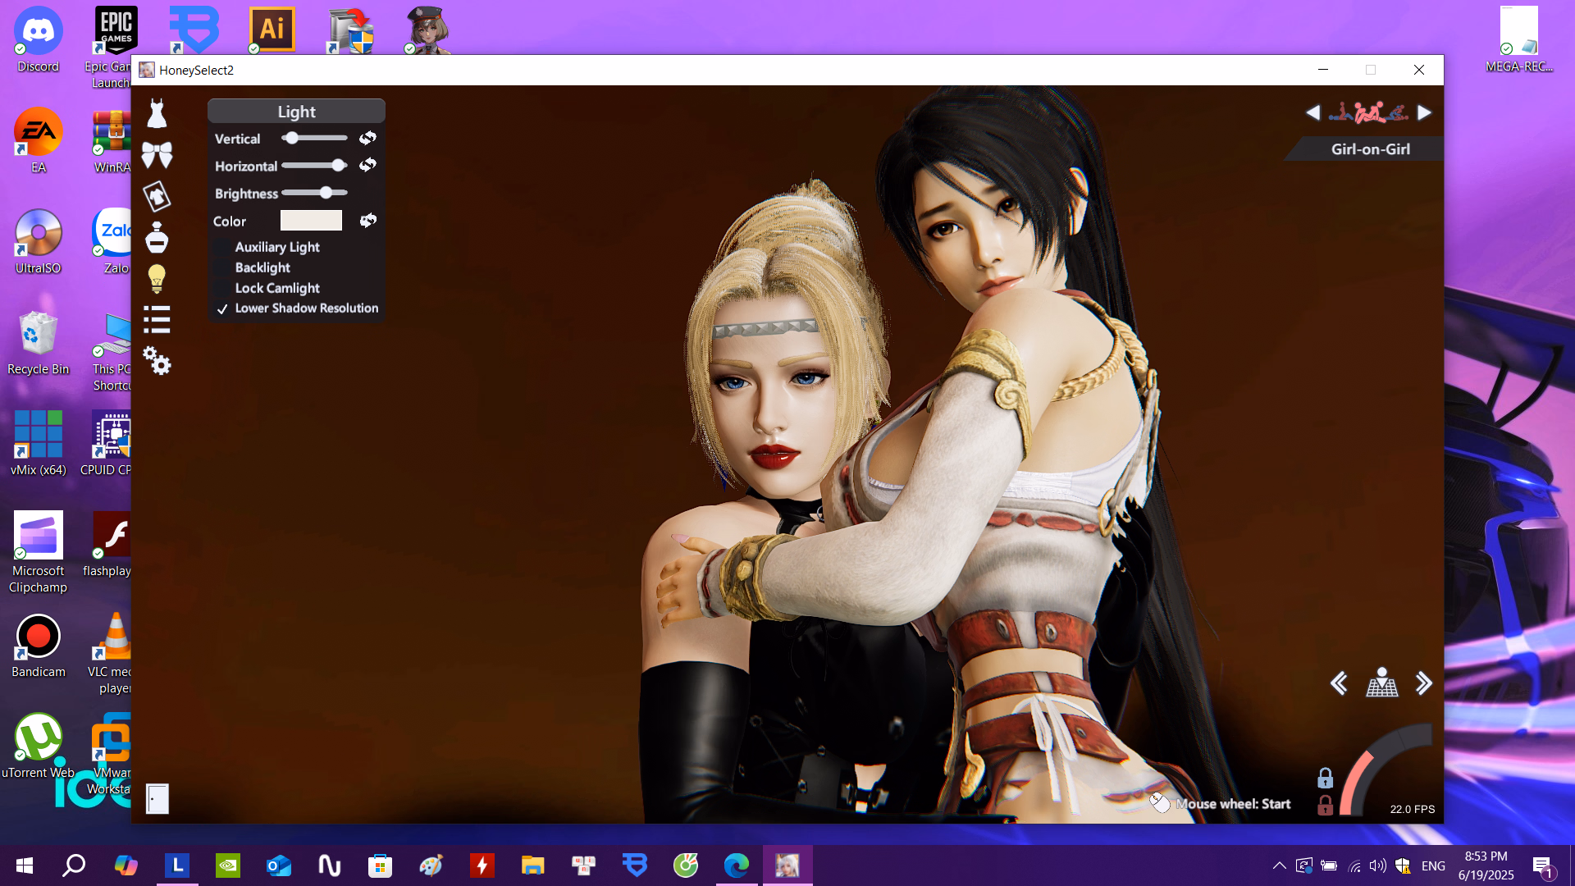Viewport: 1575px width, 886px height.
Task: Open Outlook from taskbar
Action: pyautogui.click(x=279, y=865)
